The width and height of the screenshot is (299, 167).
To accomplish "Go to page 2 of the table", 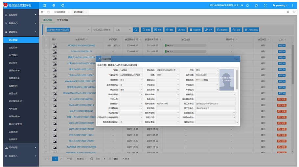I will click(61, 158).
